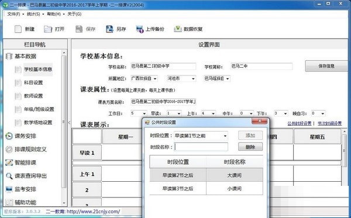Click the 删除 button in dialog

[250, 147]
